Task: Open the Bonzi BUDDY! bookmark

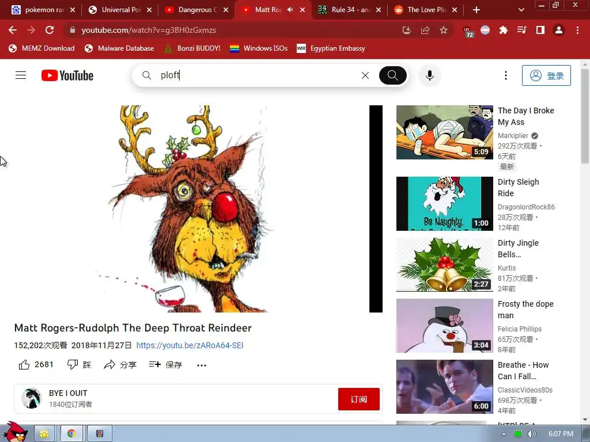Action: tap(192, 48)
